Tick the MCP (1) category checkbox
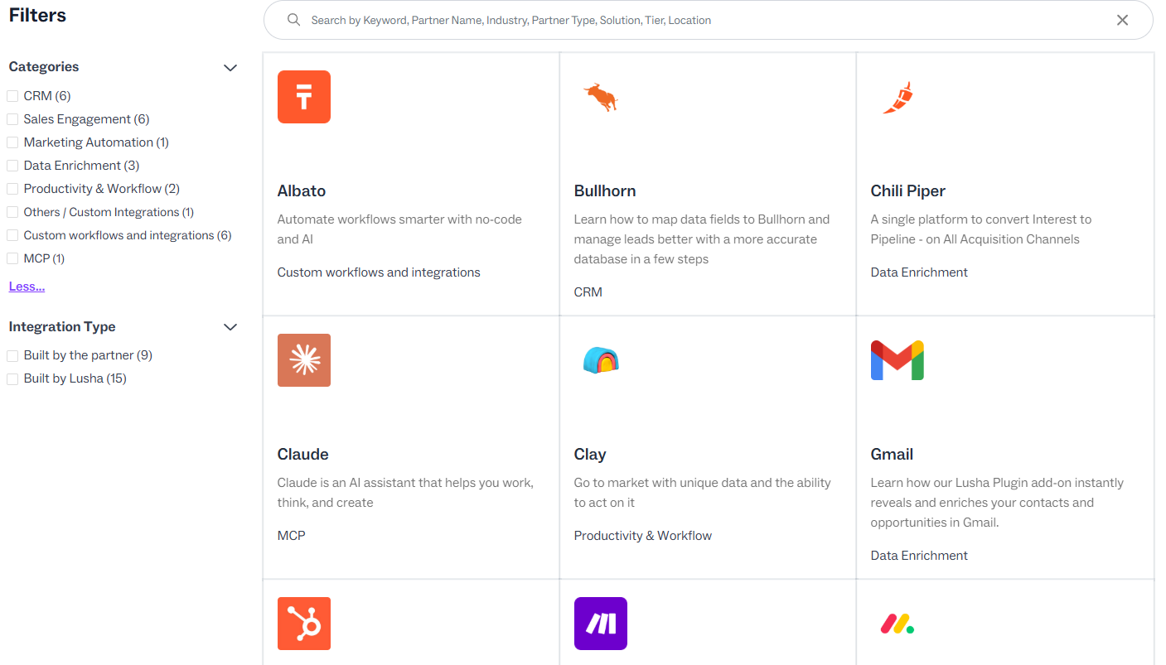The width and height of the screenshot is (1166, 665). coord(12,258)
